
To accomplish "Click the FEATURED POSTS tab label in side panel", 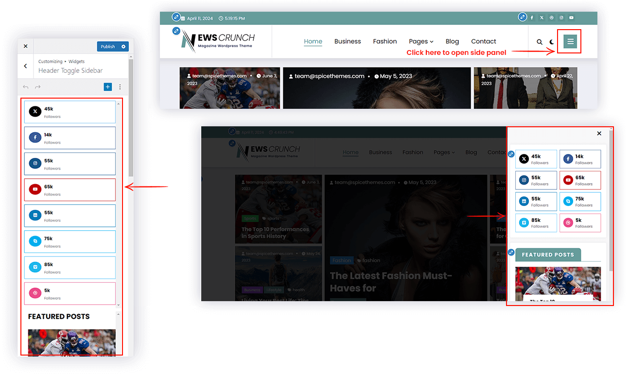I will pos(548,255).
